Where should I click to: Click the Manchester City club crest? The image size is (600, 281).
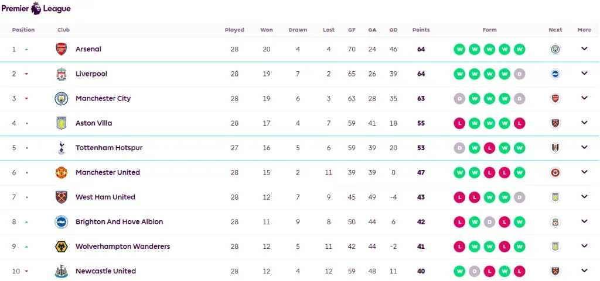[x=61, y=98]
